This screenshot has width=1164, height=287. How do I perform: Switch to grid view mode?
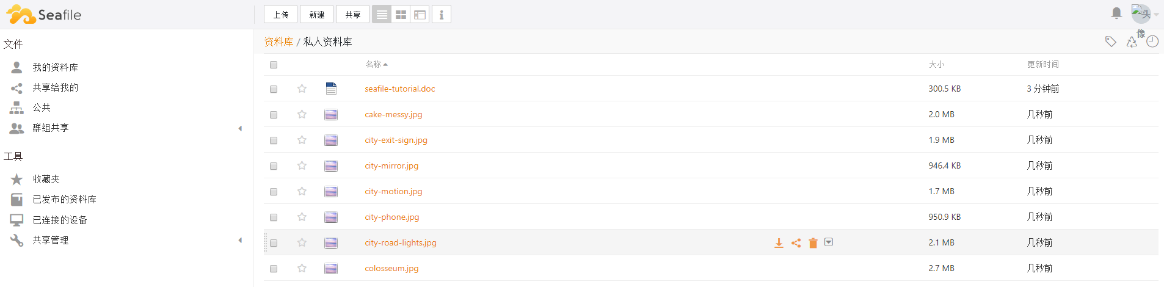click(401, 15)
